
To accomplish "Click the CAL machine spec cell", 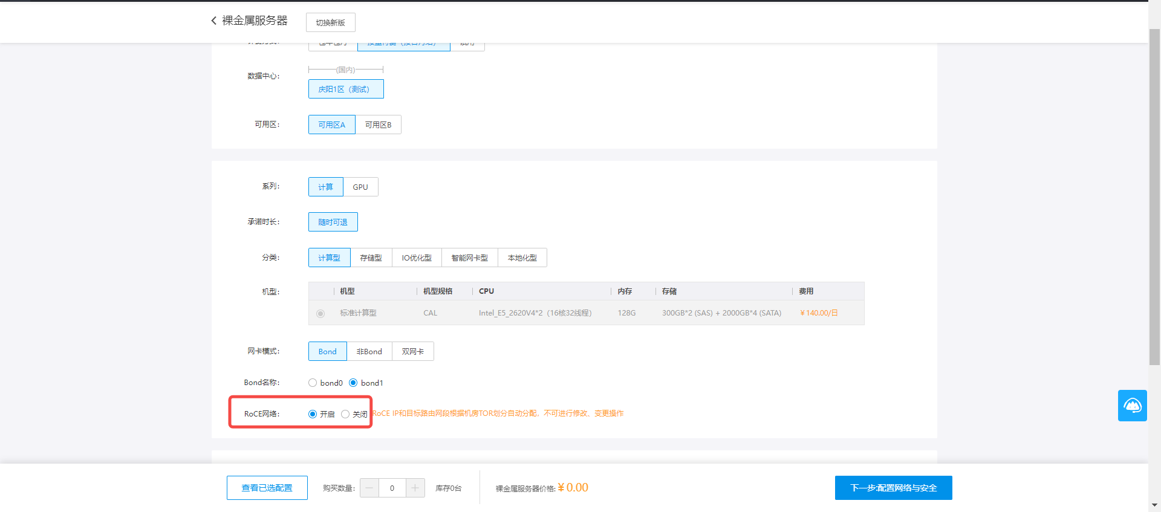I will [x=430, y=313].
